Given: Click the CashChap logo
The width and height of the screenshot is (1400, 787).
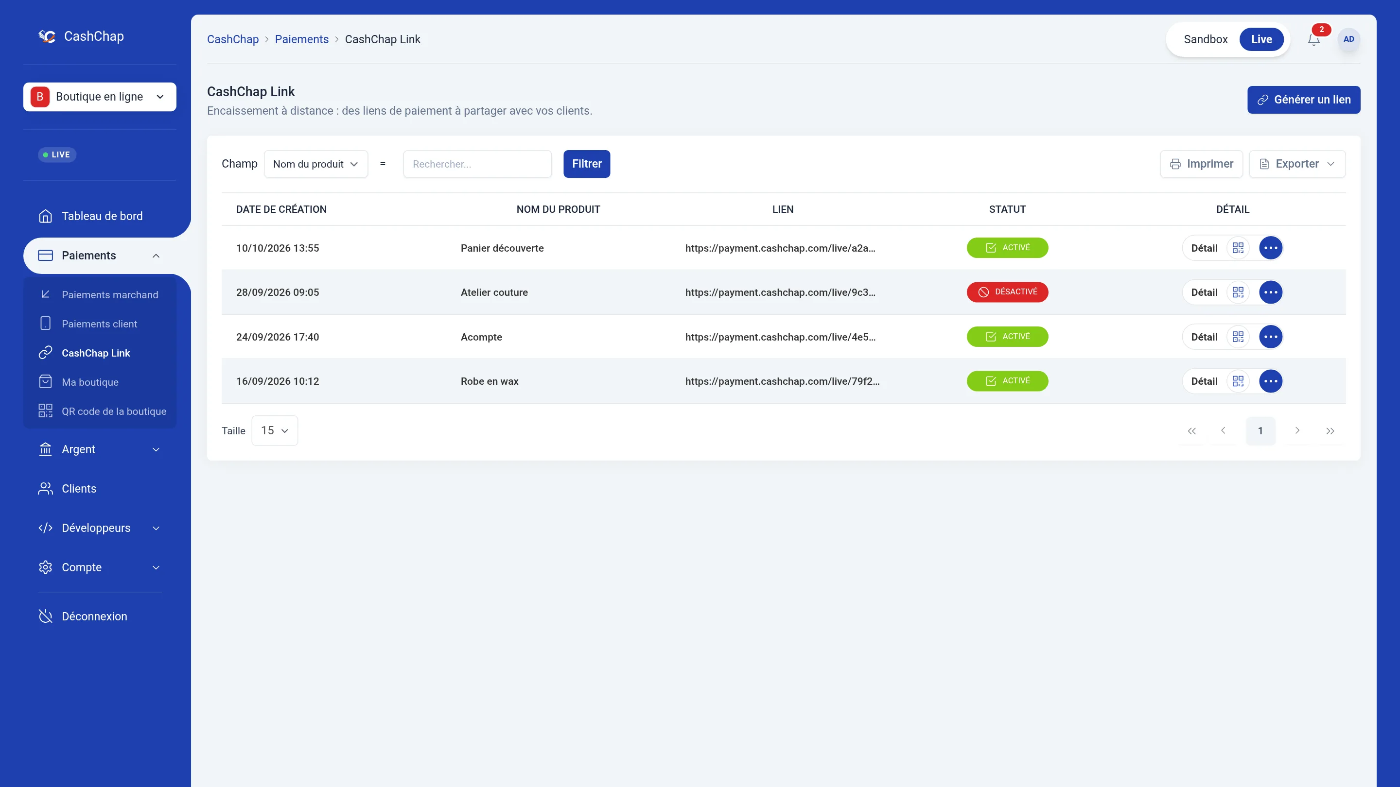Looking at the screenshot, I should (81, 36).
